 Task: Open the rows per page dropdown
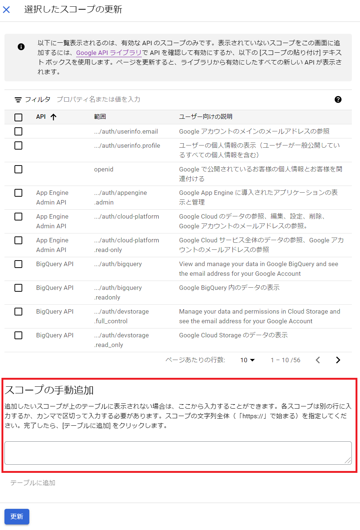point(248,360)
